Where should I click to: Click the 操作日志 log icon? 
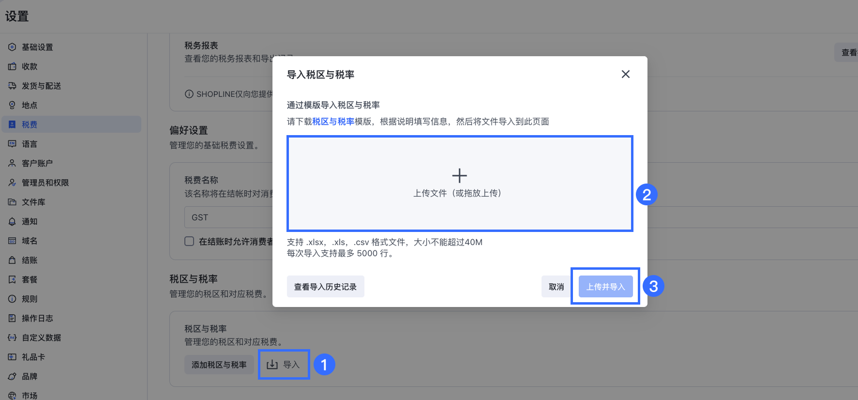point(12,318)
